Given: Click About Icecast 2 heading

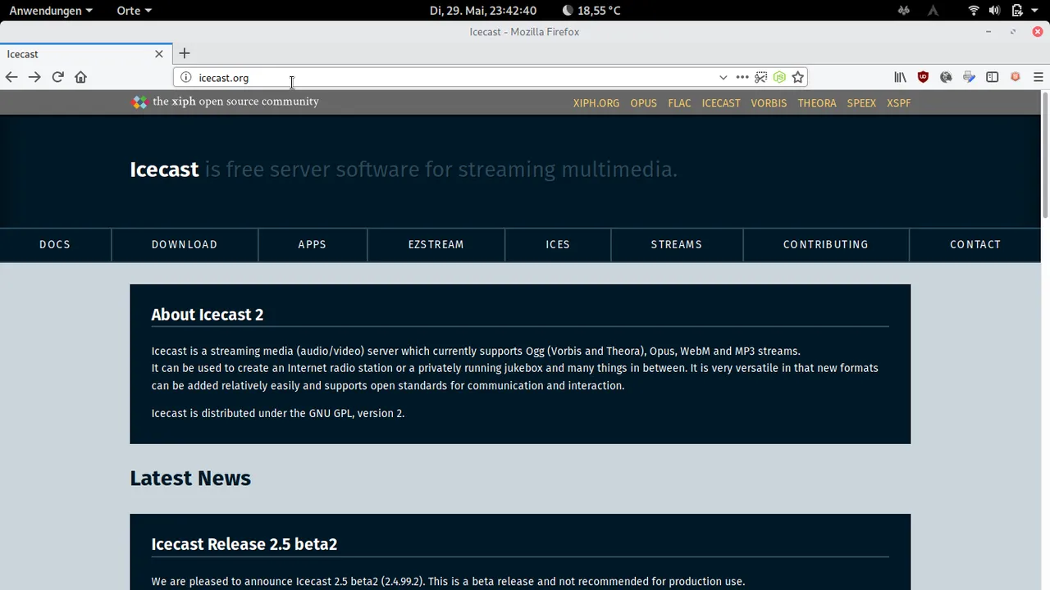Looking at the screenshot, I should 208,315.
